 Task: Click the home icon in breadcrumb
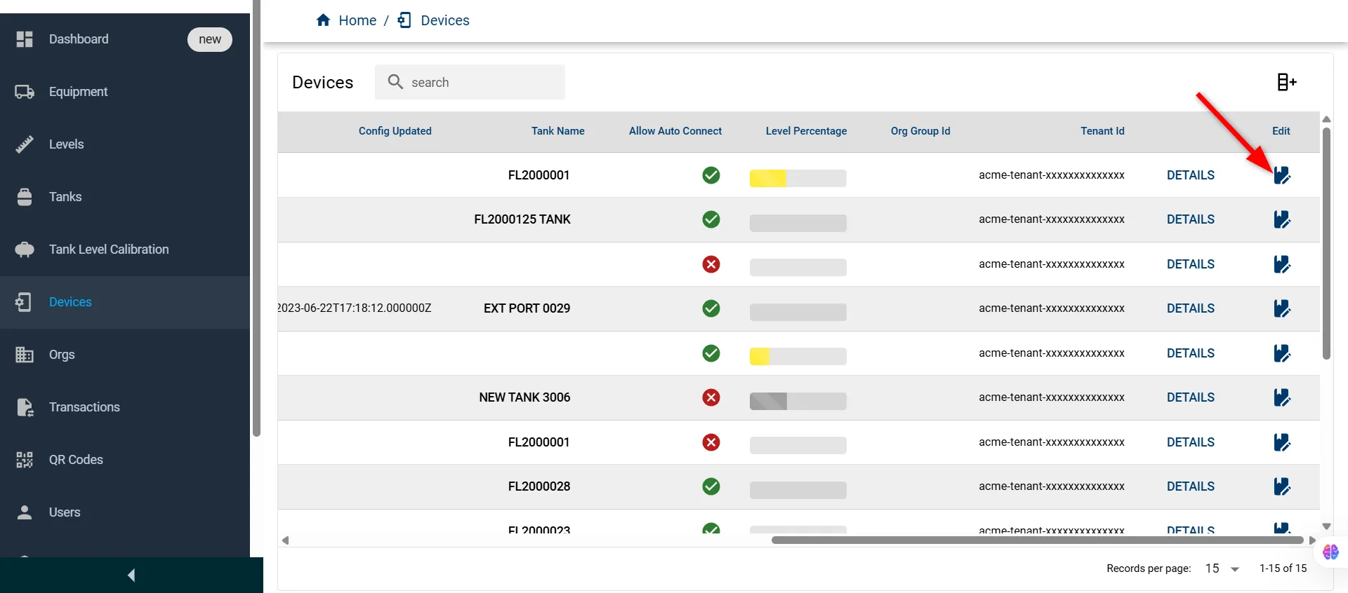323,20
